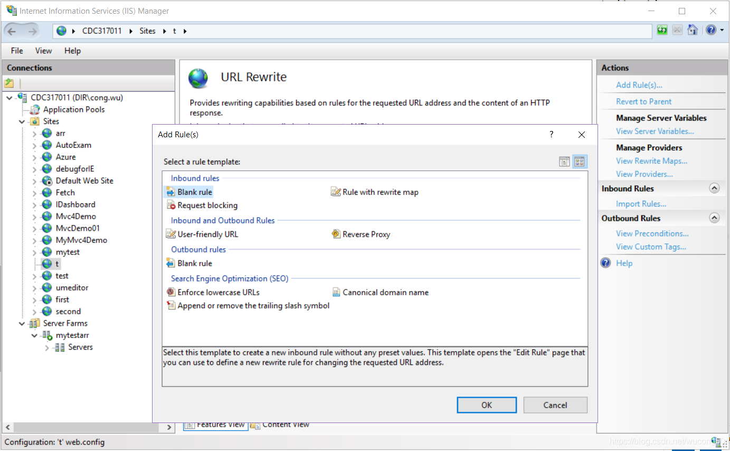
Task: Expand the Fetch site node
Action: pos(34,193)
